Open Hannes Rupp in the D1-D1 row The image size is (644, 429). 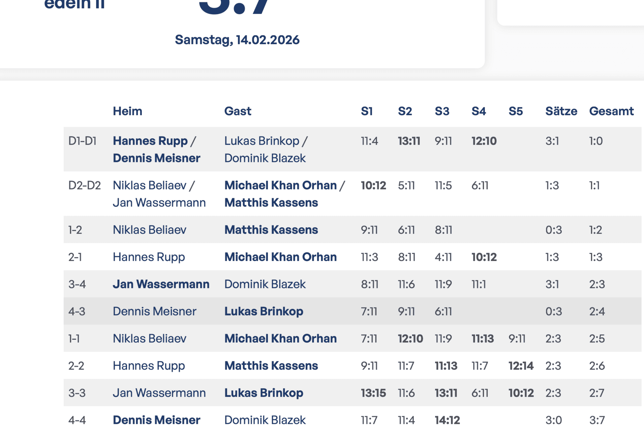click(x=150, y=141)
